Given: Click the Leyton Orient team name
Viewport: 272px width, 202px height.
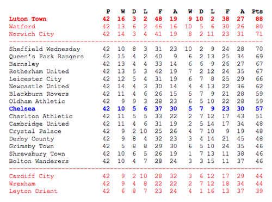Looking at the screenshot, I should coord(33,191).
